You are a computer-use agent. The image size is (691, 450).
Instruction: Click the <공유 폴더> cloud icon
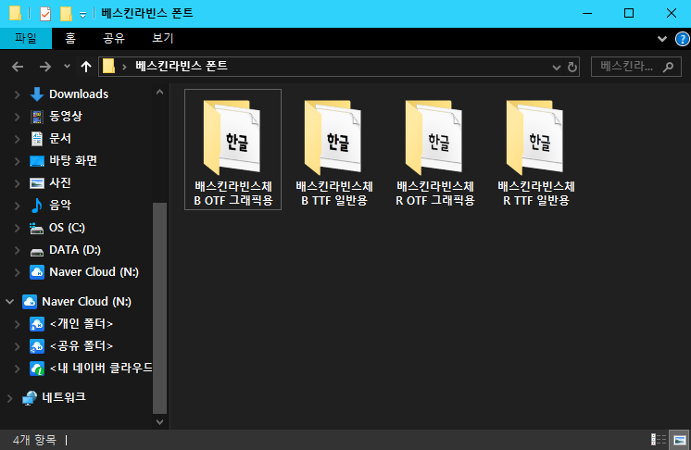[x=37, y=346]
